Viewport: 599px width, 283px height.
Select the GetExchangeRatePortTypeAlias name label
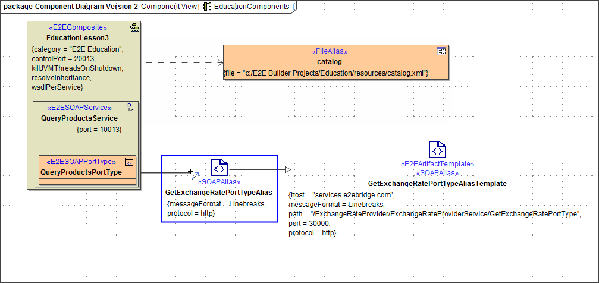tap(218, 193)
